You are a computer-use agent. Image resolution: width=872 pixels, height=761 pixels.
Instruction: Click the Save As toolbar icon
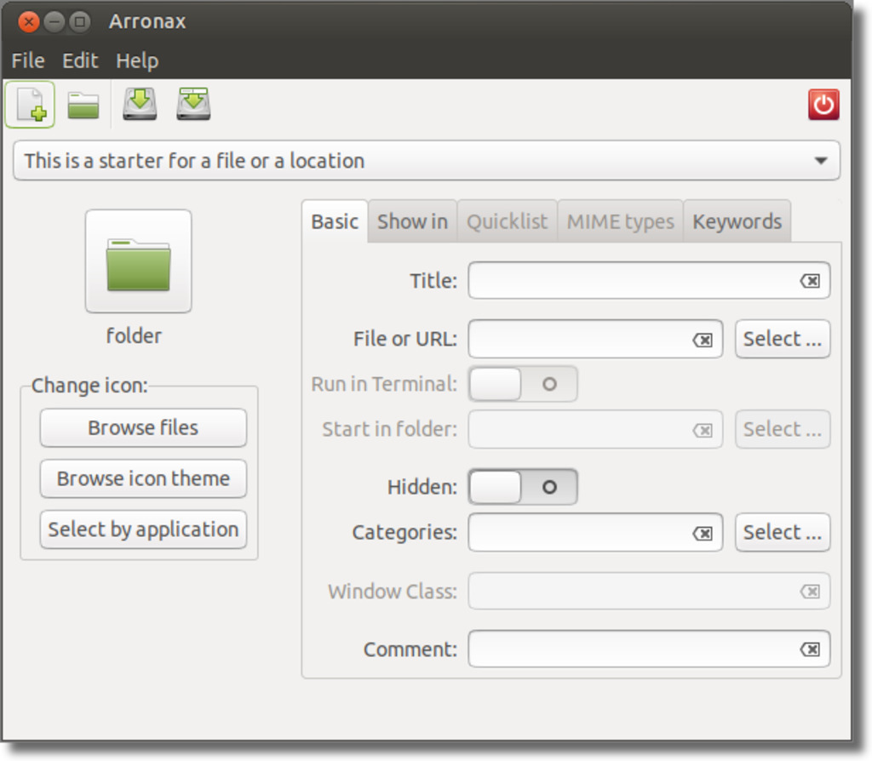coord(193,105)
